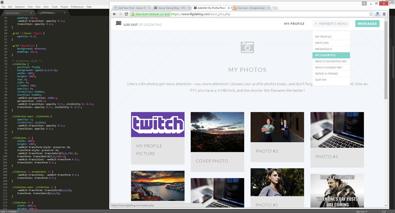395x213 pixels.
Task: Bookmark this page with the star icon
Action: (371, 14)
